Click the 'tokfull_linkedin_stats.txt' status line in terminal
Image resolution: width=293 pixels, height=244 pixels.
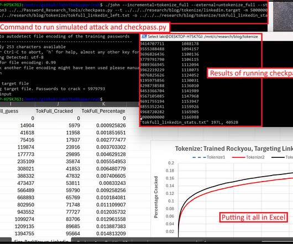(189, 123)
